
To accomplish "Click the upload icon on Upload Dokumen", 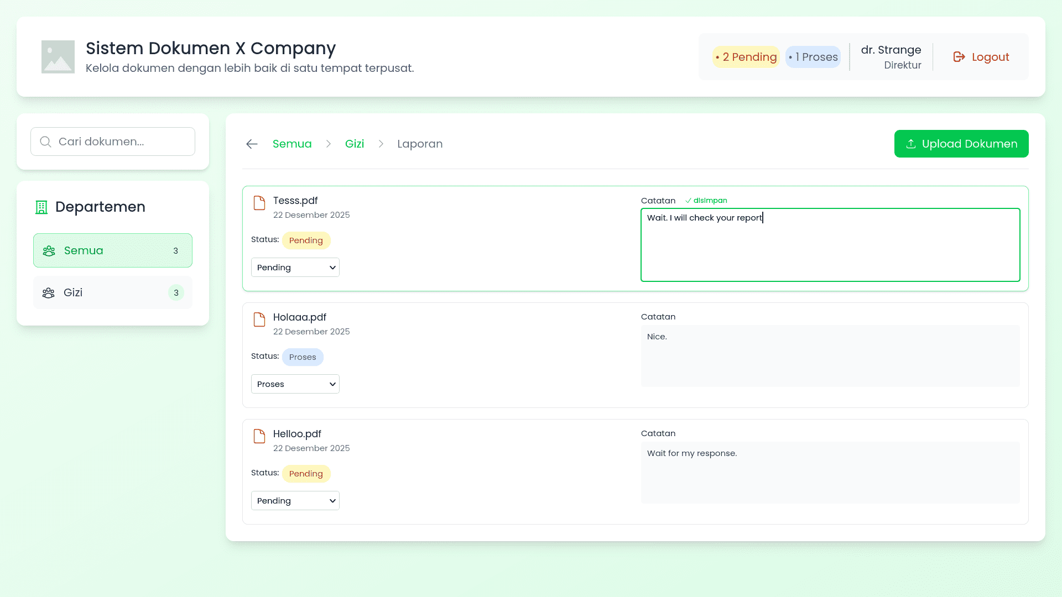I will click(911, 144).
